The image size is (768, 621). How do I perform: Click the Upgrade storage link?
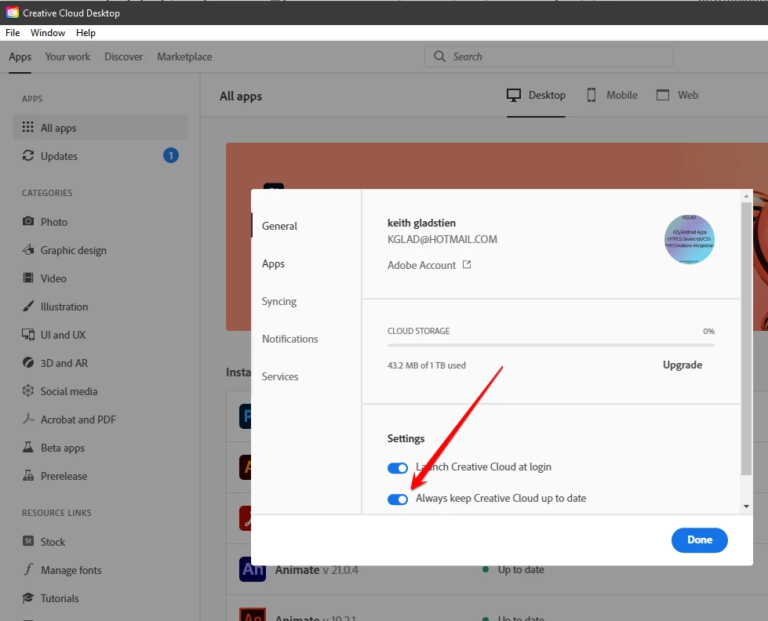coord(682,365)
